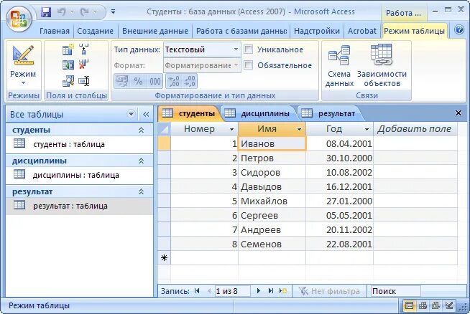This screenshot has height=314, width=470.
Task: Switch to the Acrobat ribbon tab
Action: pos(361,31)
